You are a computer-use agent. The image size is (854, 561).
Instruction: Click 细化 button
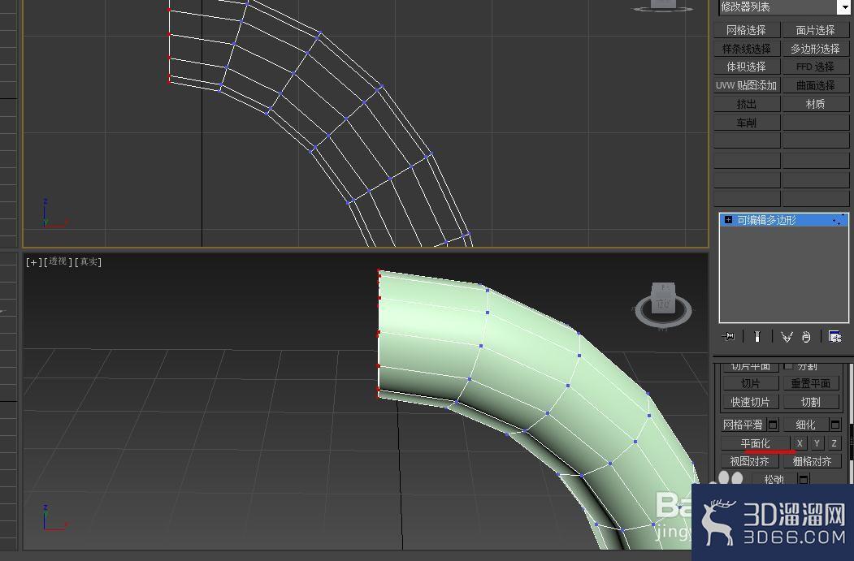[805, 425]
